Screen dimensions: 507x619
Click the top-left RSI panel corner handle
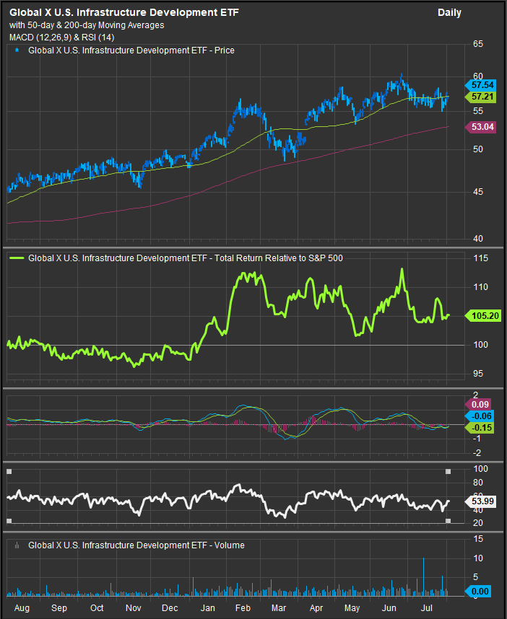click(x=9, y=472)
